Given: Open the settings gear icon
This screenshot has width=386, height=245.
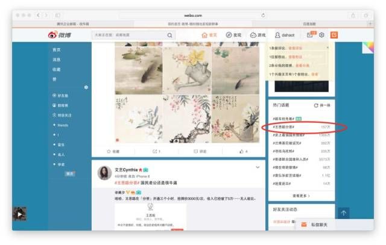Looking at the screenshot, I should (321, 35).
